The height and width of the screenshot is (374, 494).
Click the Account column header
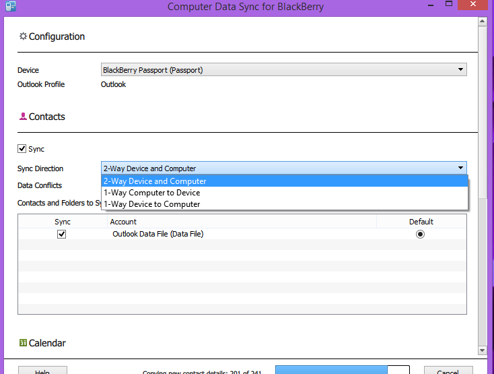242,222
